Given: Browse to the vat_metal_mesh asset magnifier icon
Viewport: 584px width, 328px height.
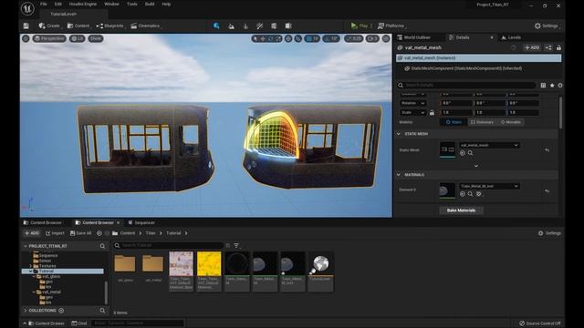Looking at the screenshot, I should (471, 153).
